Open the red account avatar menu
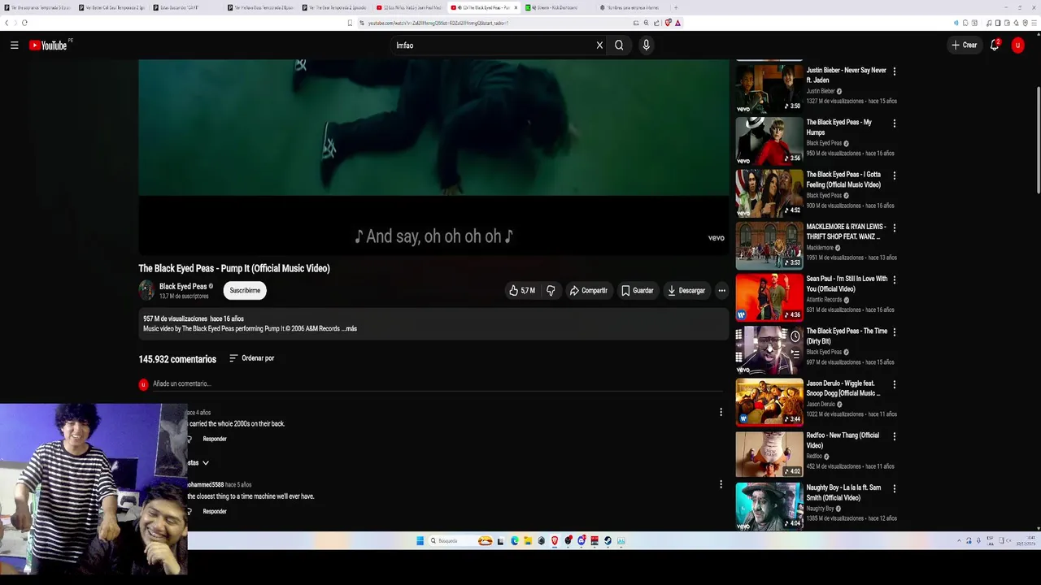Viewport: 1041px width, 585px height. pyautogui.click(x=1017, y=45)
